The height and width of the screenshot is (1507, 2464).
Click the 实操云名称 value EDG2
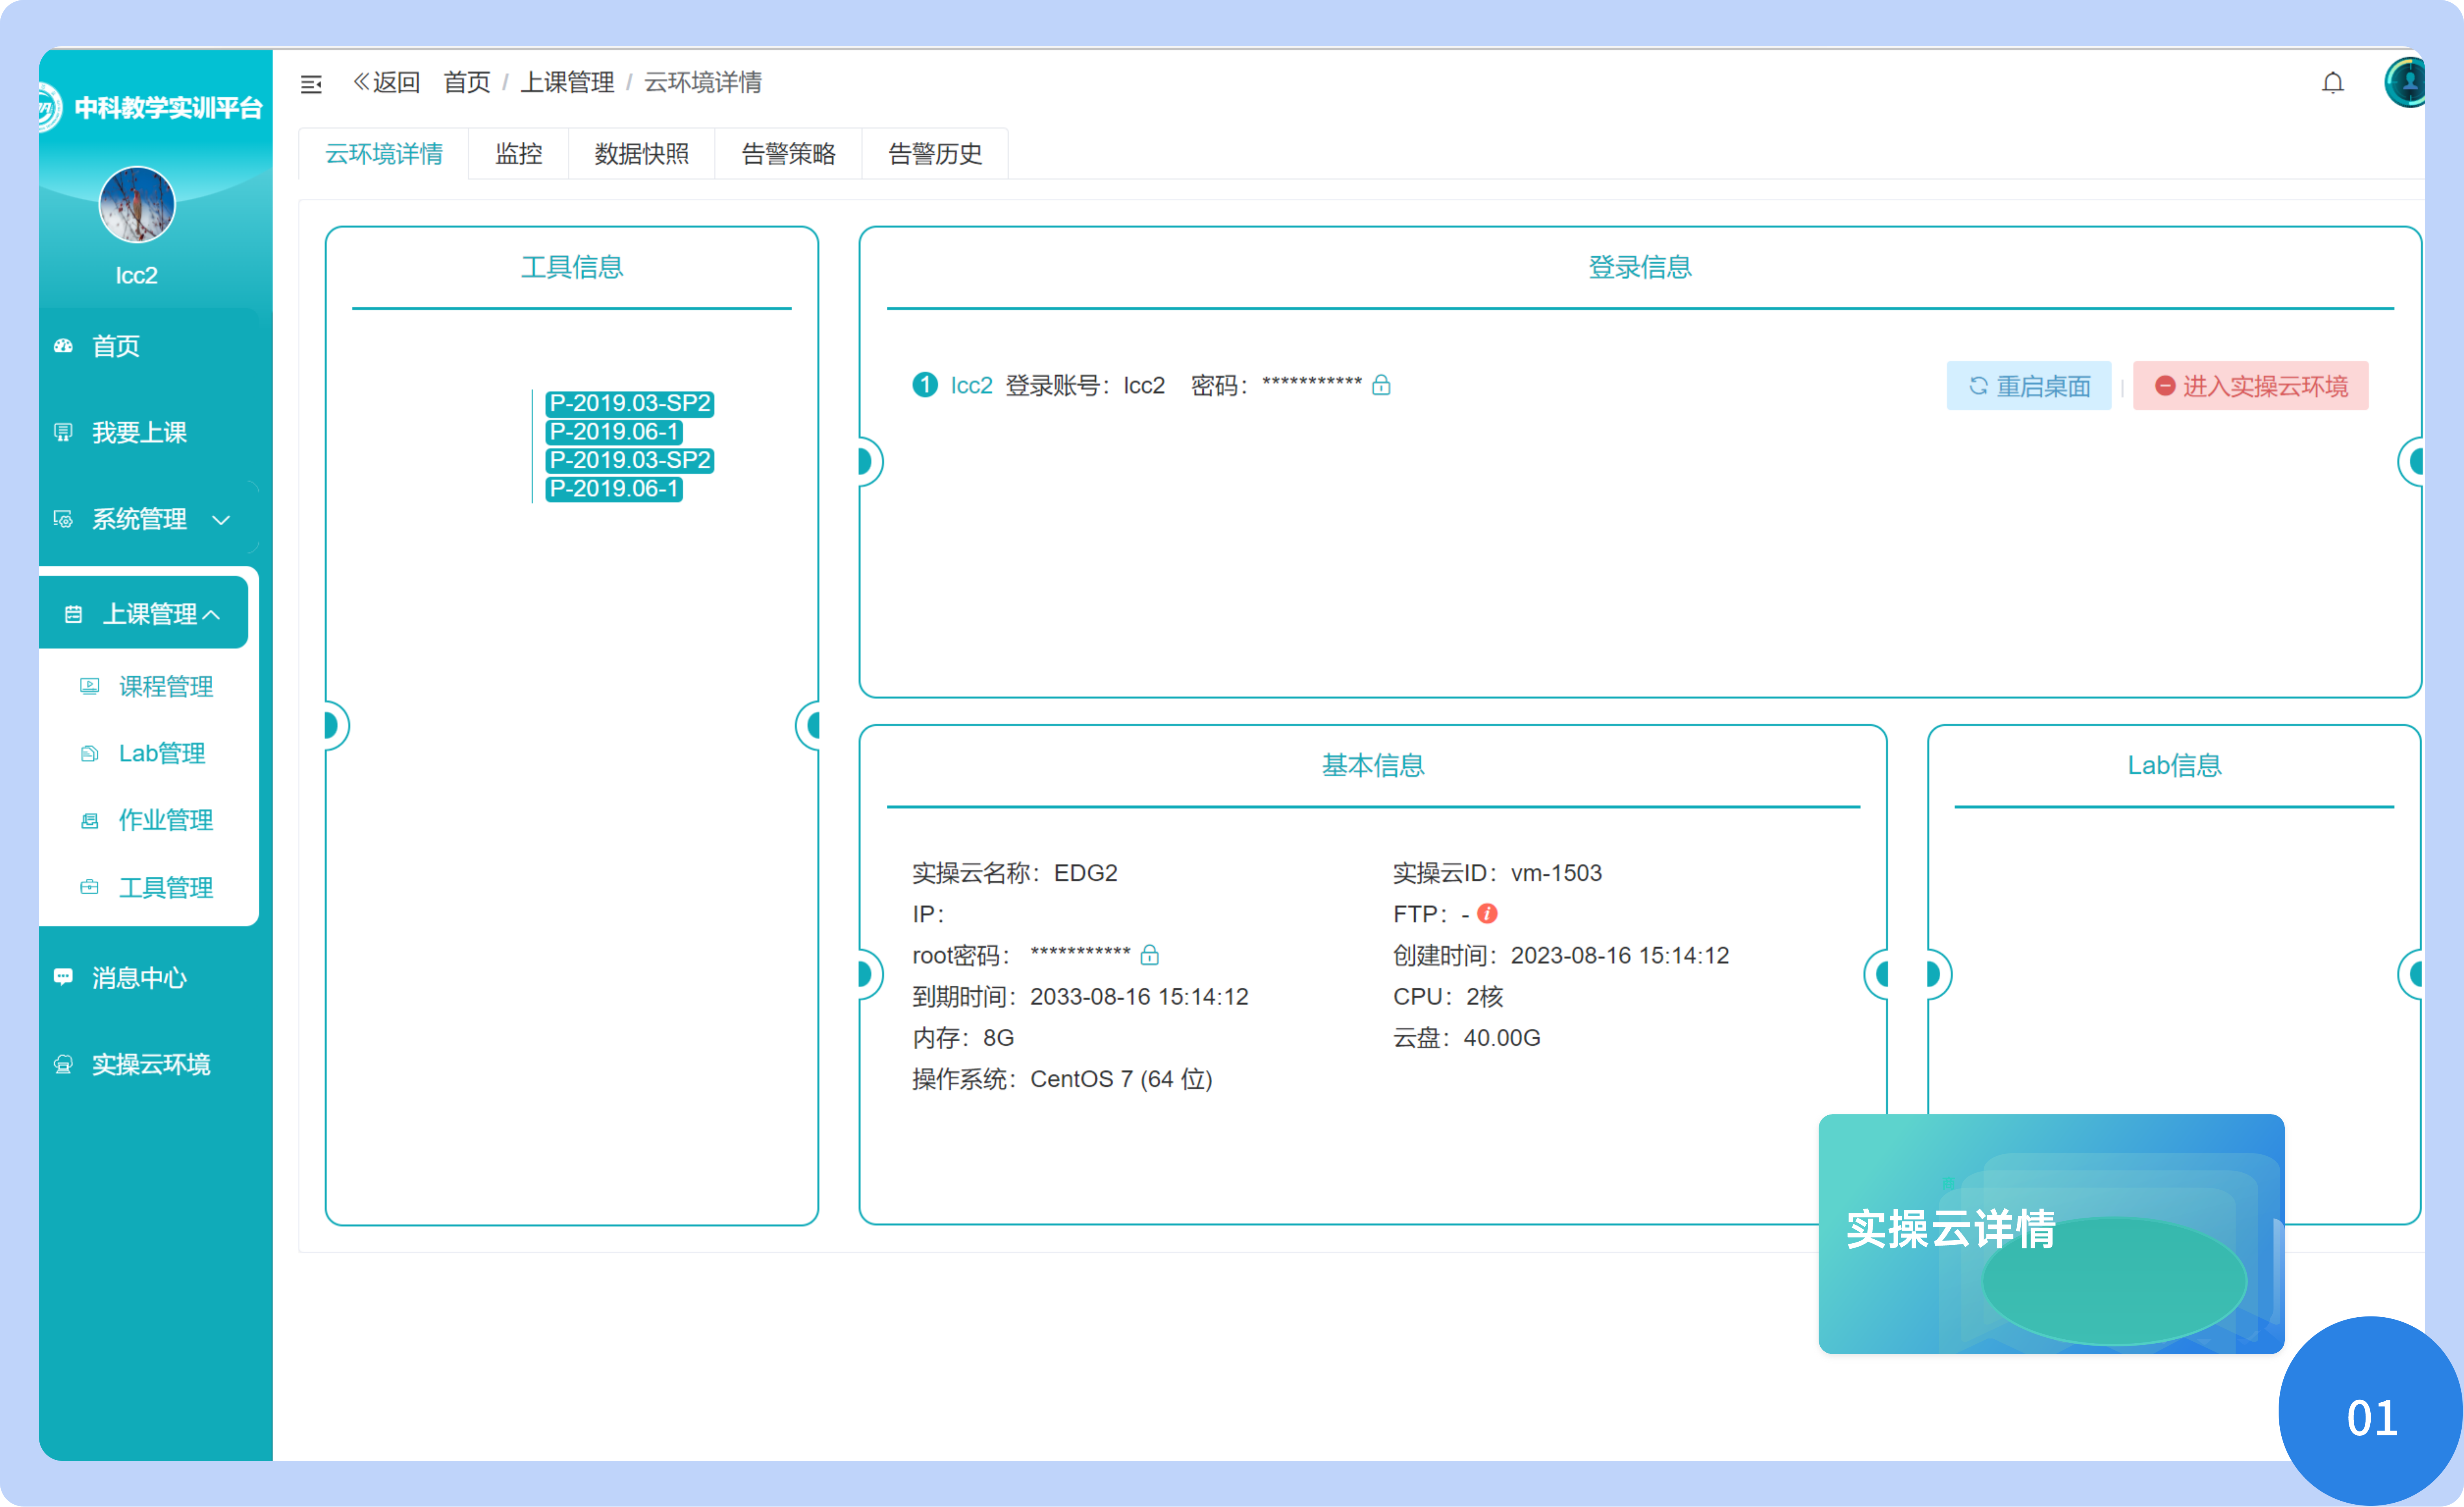point(1086,873)
